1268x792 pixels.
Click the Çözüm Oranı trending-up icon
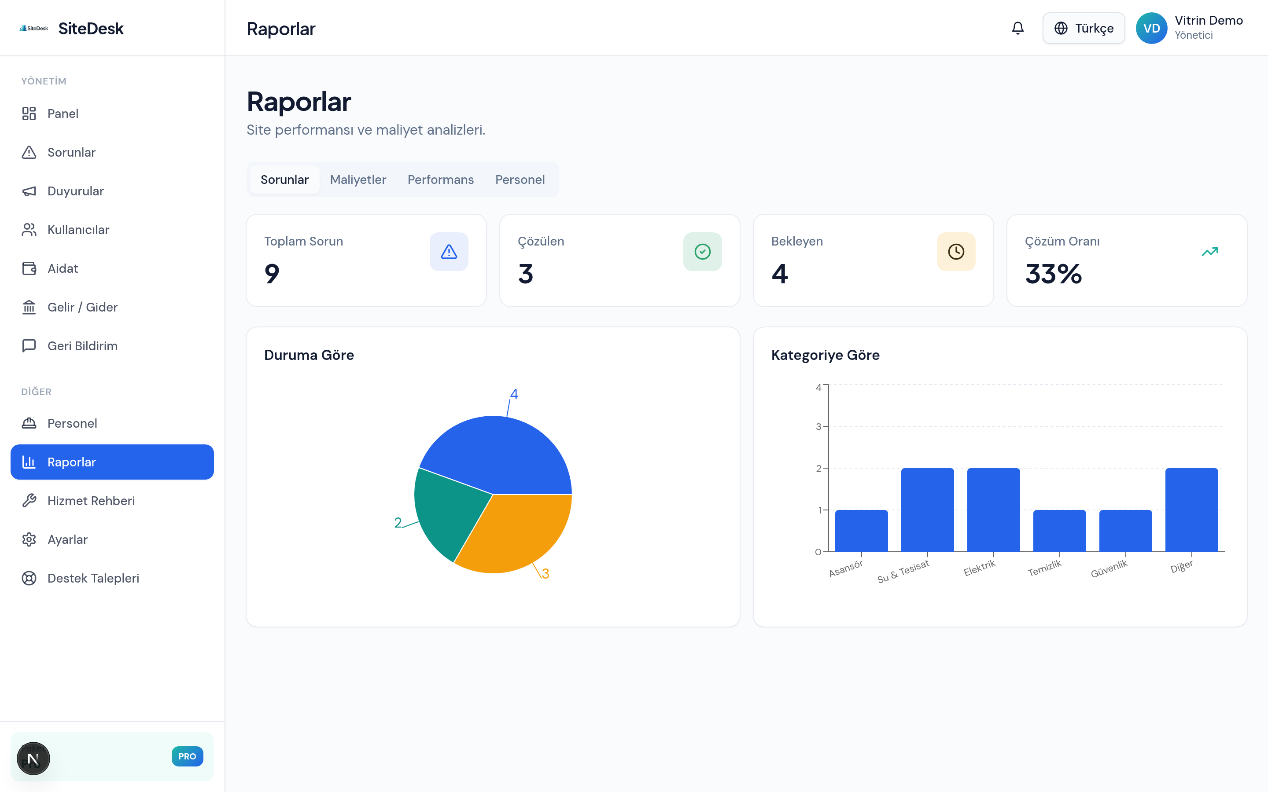point(1210,252)
